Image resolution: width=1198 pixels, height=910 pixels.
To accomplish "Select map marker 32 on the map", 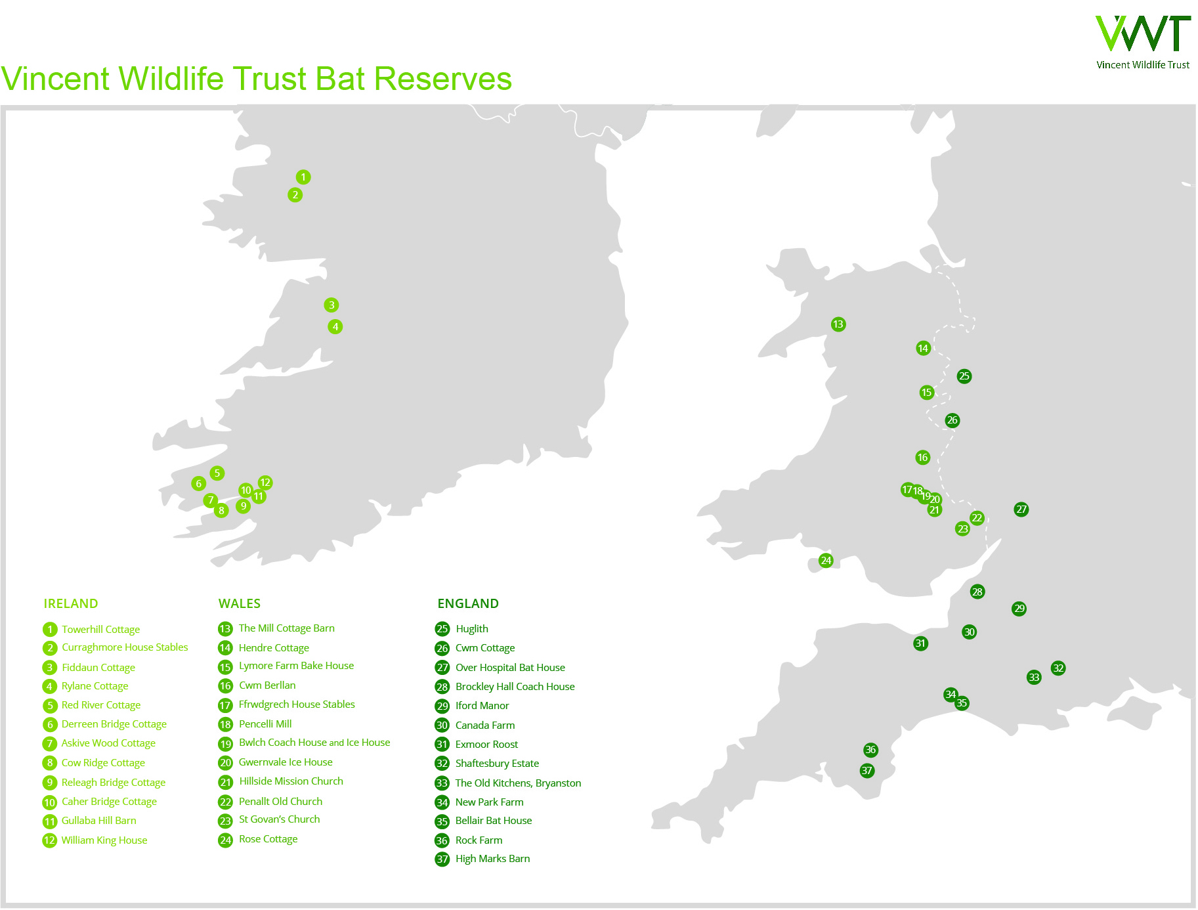I will 1059,668.
